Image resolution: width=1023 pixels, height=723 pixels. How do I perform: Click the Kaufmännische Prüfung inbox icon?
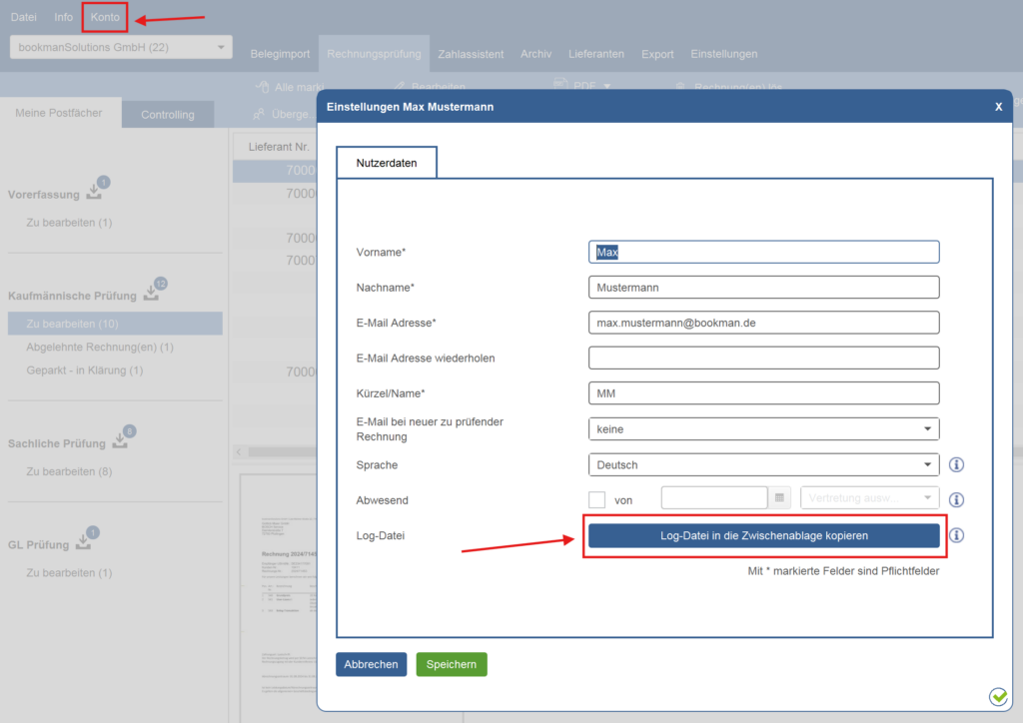(152, 292)
